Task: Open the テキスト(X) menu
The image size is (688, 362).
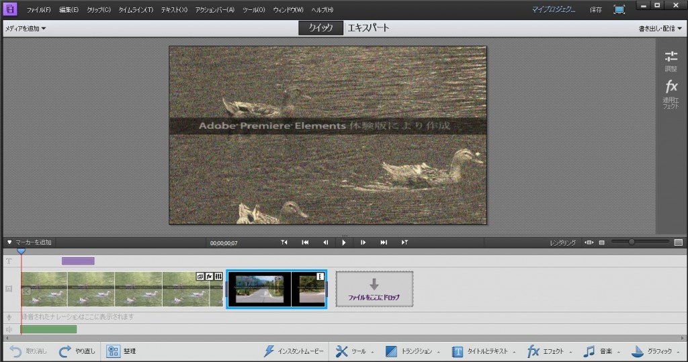Action: pyautogui.click(x=174, y=9)
